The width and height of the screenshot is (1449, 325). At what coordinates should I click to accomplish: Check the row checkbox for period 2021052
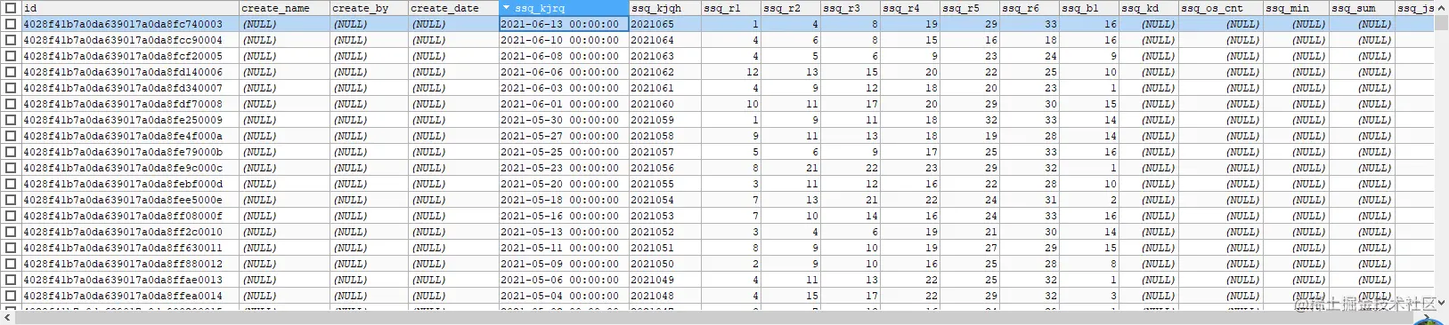click(x=11, y=232)
